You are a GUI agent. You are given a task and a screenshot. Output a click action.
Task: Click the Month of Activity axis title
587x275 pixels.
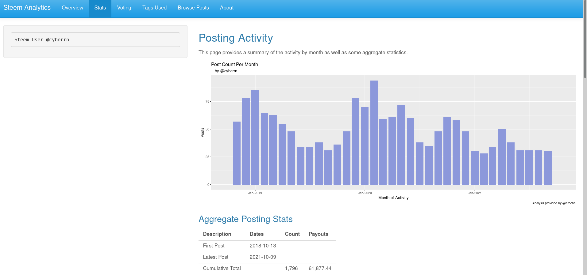(393, 198)
